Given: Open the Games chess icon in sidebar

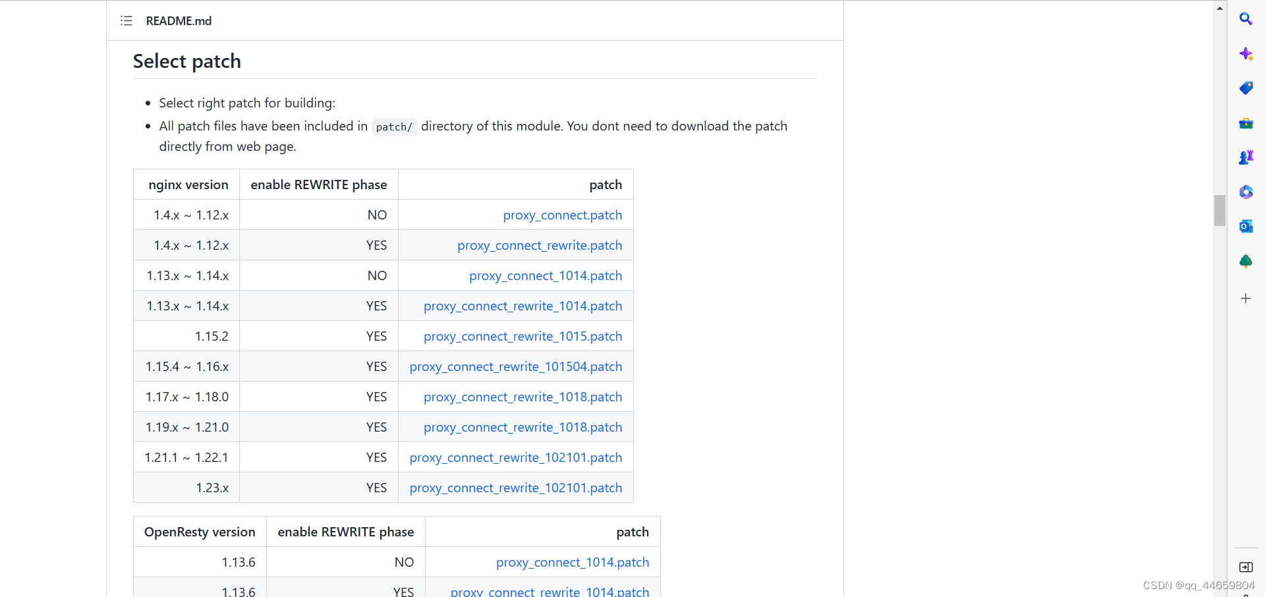Looking at the screenshot, I should point(1245,157).
